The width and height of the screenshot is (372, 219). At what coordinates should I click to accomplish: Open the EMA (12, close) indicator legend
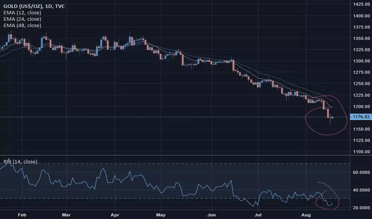pyautogui.click(x=22, y=13)
